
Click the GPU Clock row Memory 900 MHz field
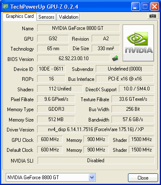pos(96,139)
